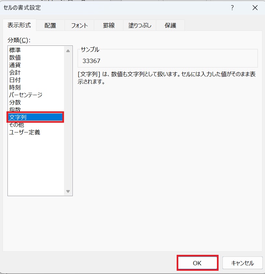The image size is (265, 274).
Task: Choose その他 in the category list
Action: tap(36, 125)
